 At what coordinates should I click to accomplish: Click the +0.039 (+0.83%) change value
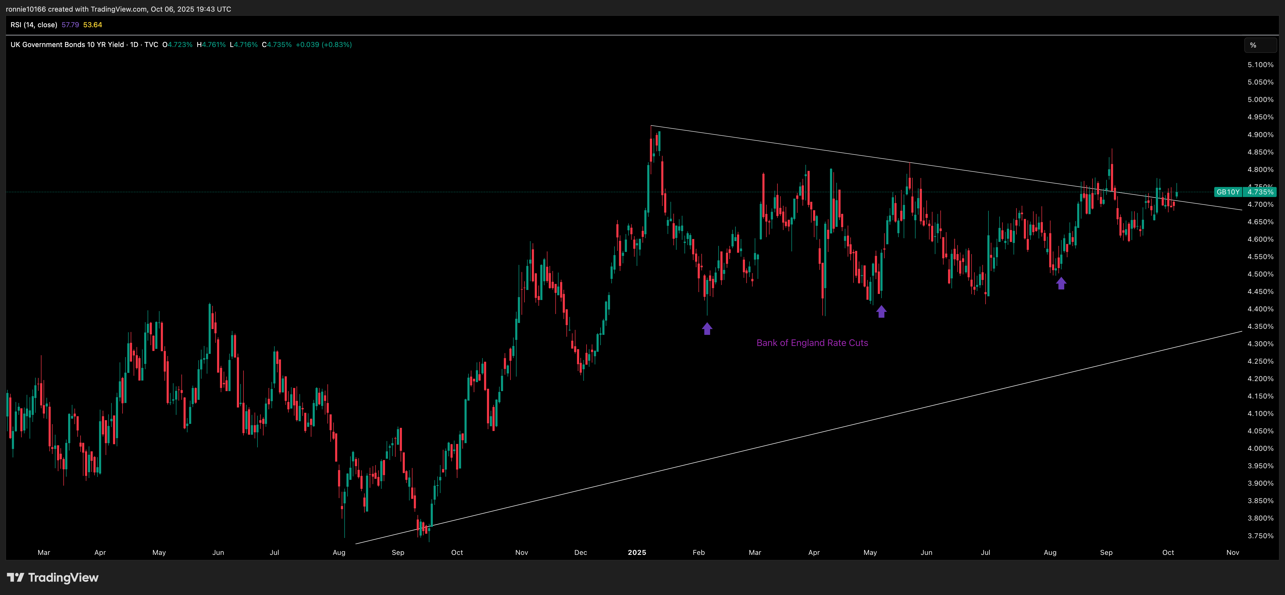(x=323, y=45)
